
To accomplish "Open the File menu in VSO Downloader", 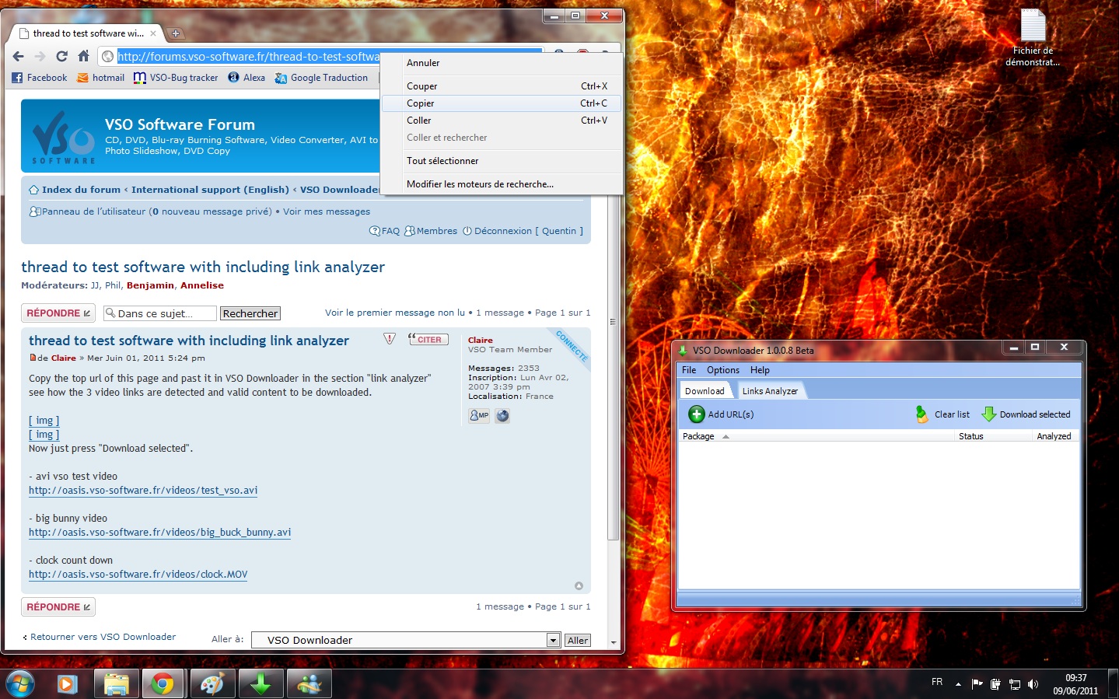I will 689,370.
